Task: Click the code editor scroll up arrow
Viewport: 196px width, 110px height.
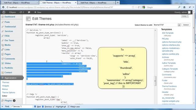Action: pyautogui.click(x=155, y=30)
